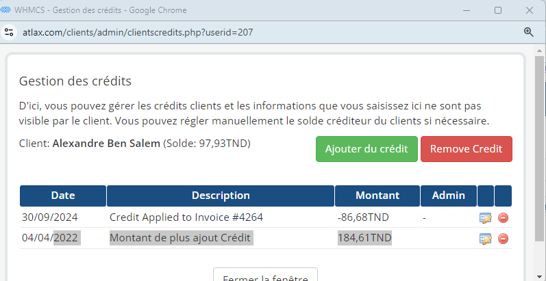Select the Credit Applied to Invoice #4264 text
Image resolution: width=546 pixels, height=281 pixels.
tap(186, 217)
